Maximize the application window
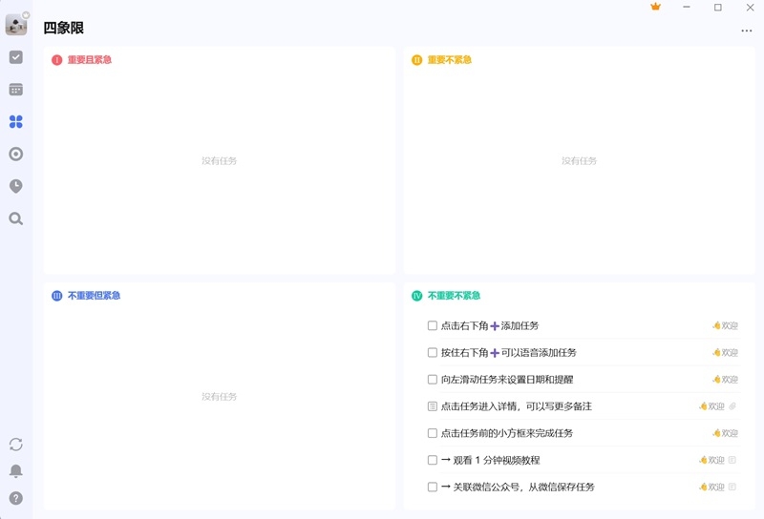Image resolution: width=764 pixels, height=519 pixels. (718, 8)
